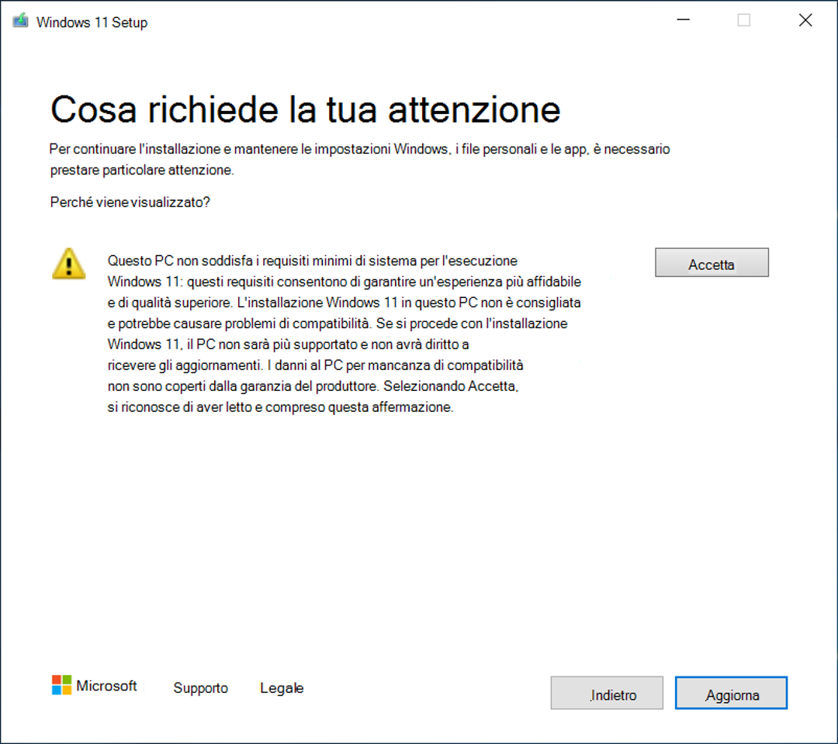Viewport: 838px width, 744px height.
Task: Click the line 'si riconosce di aver letto e compreso'
Action: (x=280, y=407)
